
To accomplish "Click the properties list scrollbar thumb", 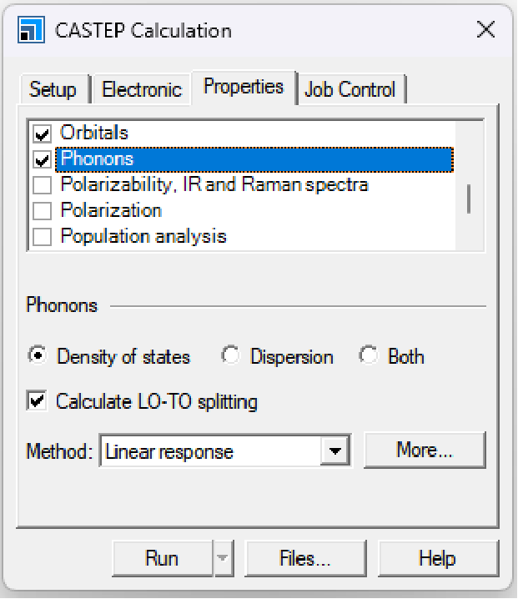I will pyautogui.click(x=470, y=198).
